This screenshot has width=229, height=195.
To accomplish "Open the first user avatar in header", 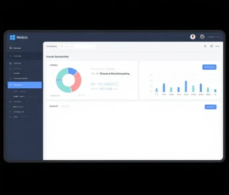I will [x=193, y=37].
